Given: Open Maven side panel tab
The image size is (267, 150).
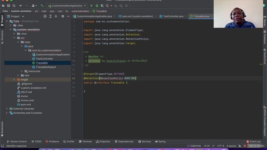Looking at the screenshot, I should 265,21.
